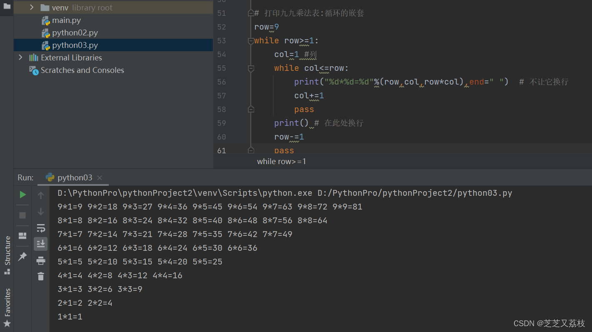Jump up the stack trace with up arrow
The image size is (592, 332).
pos(40,195)
